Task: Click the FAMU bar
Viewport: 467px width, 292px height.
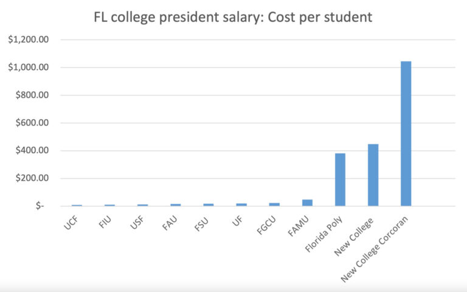Action: coord(307,203)
